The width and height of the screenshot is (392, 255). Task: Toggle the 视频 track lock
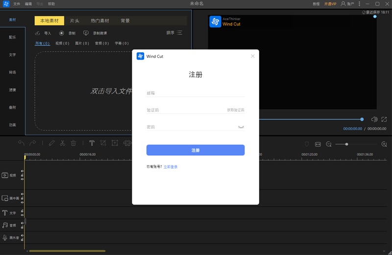point(22,175)
